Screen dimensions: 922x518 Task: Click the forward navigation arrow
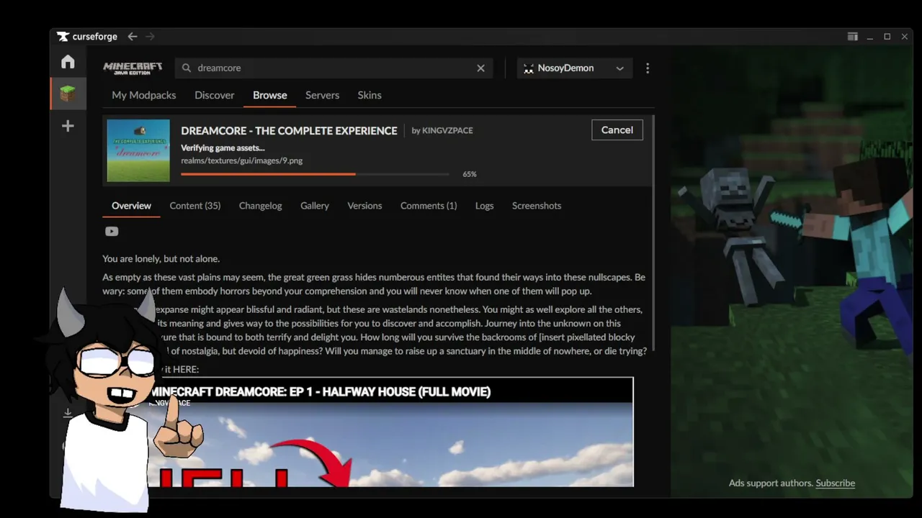150,37
